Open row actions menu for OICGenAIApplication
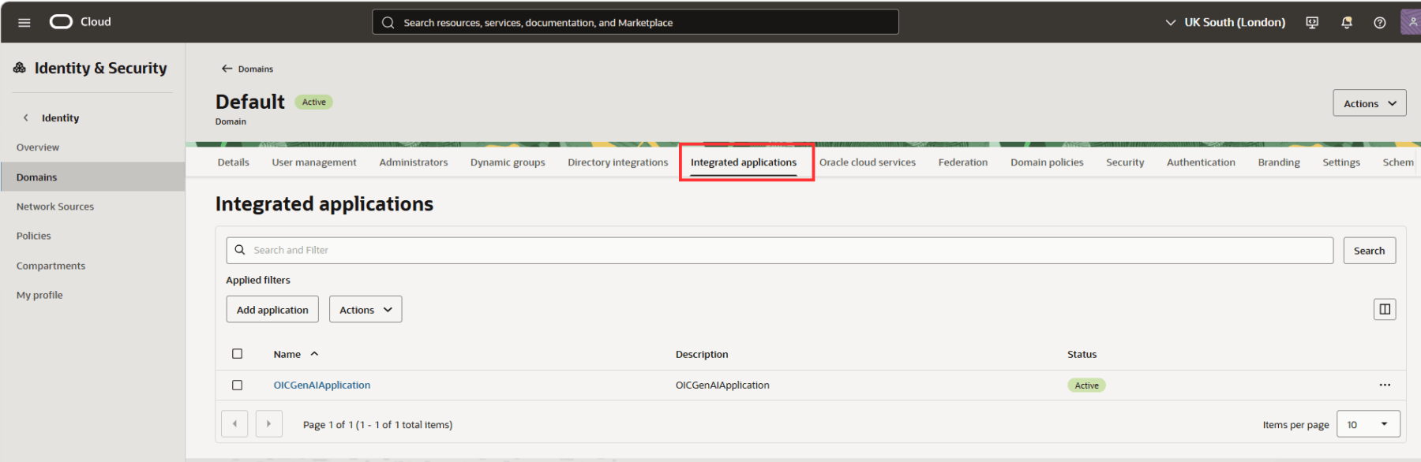Image resolution: width=1421 pixels, height=462 pixels. (x=1384, y=385)
